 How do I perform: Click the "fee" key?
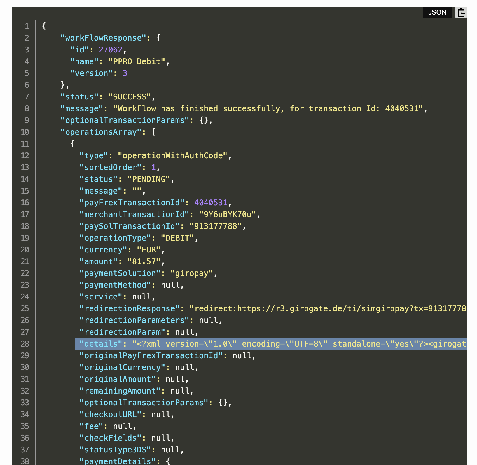[92, 426]
